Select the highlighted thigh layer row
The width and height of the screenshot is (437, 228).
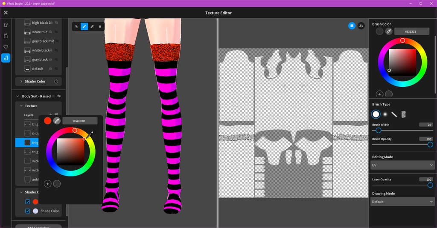[x=27, y=142]
